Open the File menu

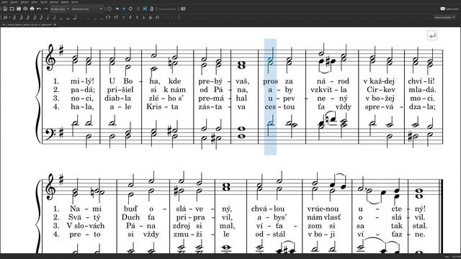(x=5, y=2)
